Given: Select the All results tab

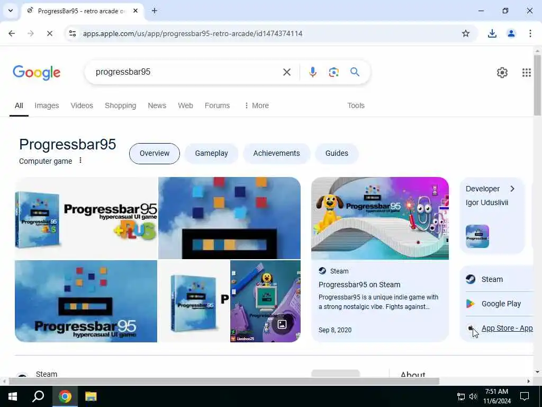Looking at the screenshot, I should tap(19, 105).
